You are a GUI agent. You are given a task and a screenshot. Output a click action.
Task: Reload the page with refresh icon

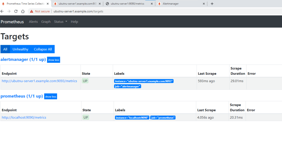[x=16, y=11]
